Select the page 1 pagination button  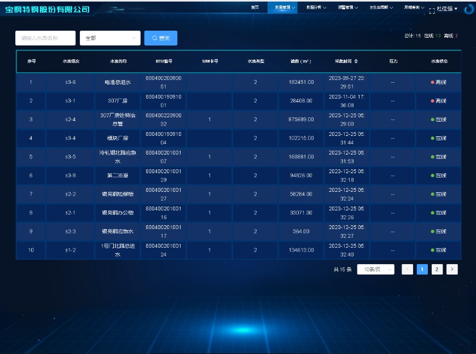click(x=422, y=269)
